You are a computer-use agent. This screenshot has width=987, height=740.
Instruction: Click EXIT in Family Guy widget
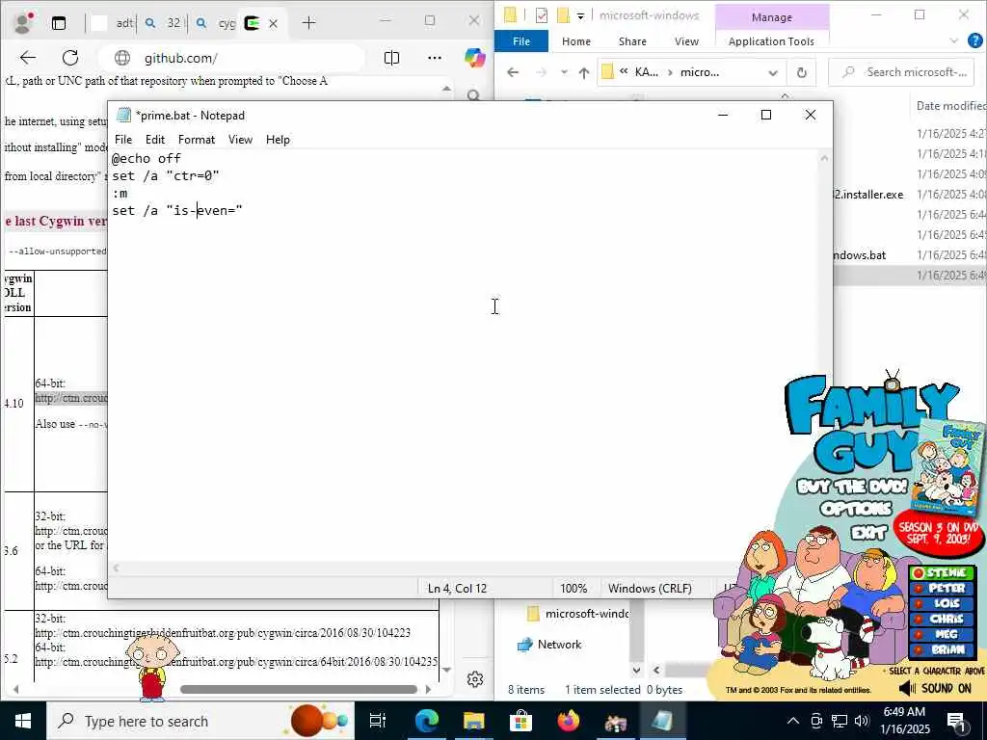tap(868, 533)
